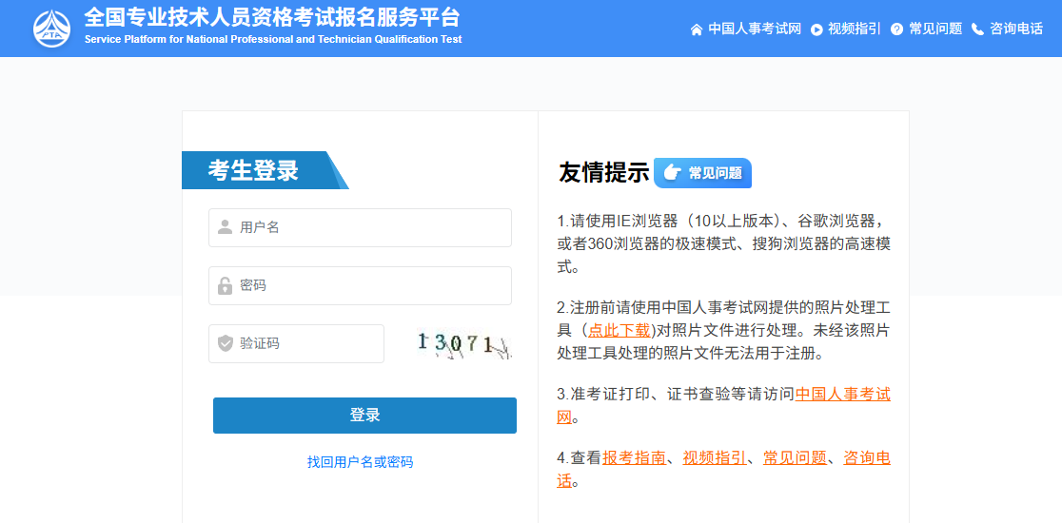Click the 点此下载 photo tool link

click(619, 330)
